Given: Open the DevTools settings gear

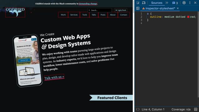Looking at the screenshot, I should [x=184, y=3].
